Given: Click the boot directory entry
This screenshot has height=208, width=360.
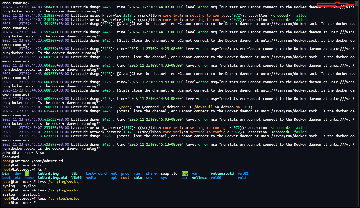Looking at the screenshot, I should [x=6, y=178].
